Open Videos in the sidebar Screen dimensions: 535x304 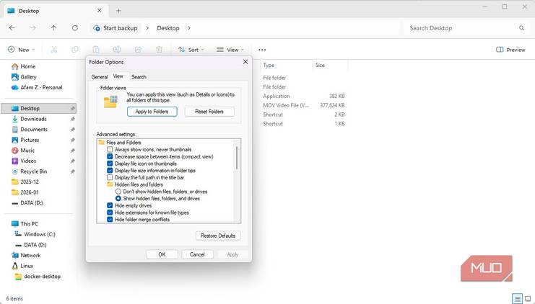pyautogui.click(x=24, y=161)
